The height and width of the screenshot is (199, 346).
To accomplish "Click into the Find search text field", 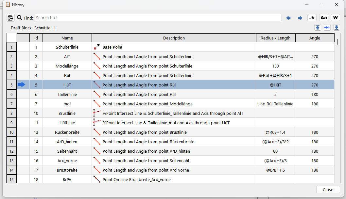I will tap(158, 18).
